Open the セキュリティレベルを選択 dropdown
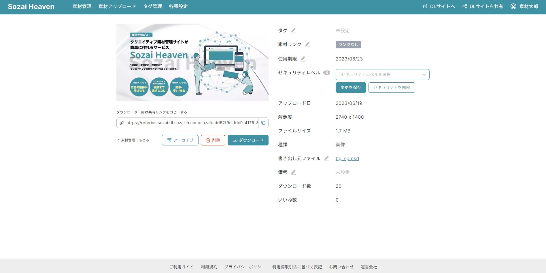The width and height of the screenshot is (546, 273). [x=382, y=75]
